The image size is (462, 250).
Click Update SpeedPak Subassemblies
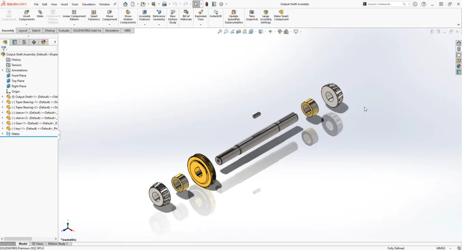click(234, 17)
